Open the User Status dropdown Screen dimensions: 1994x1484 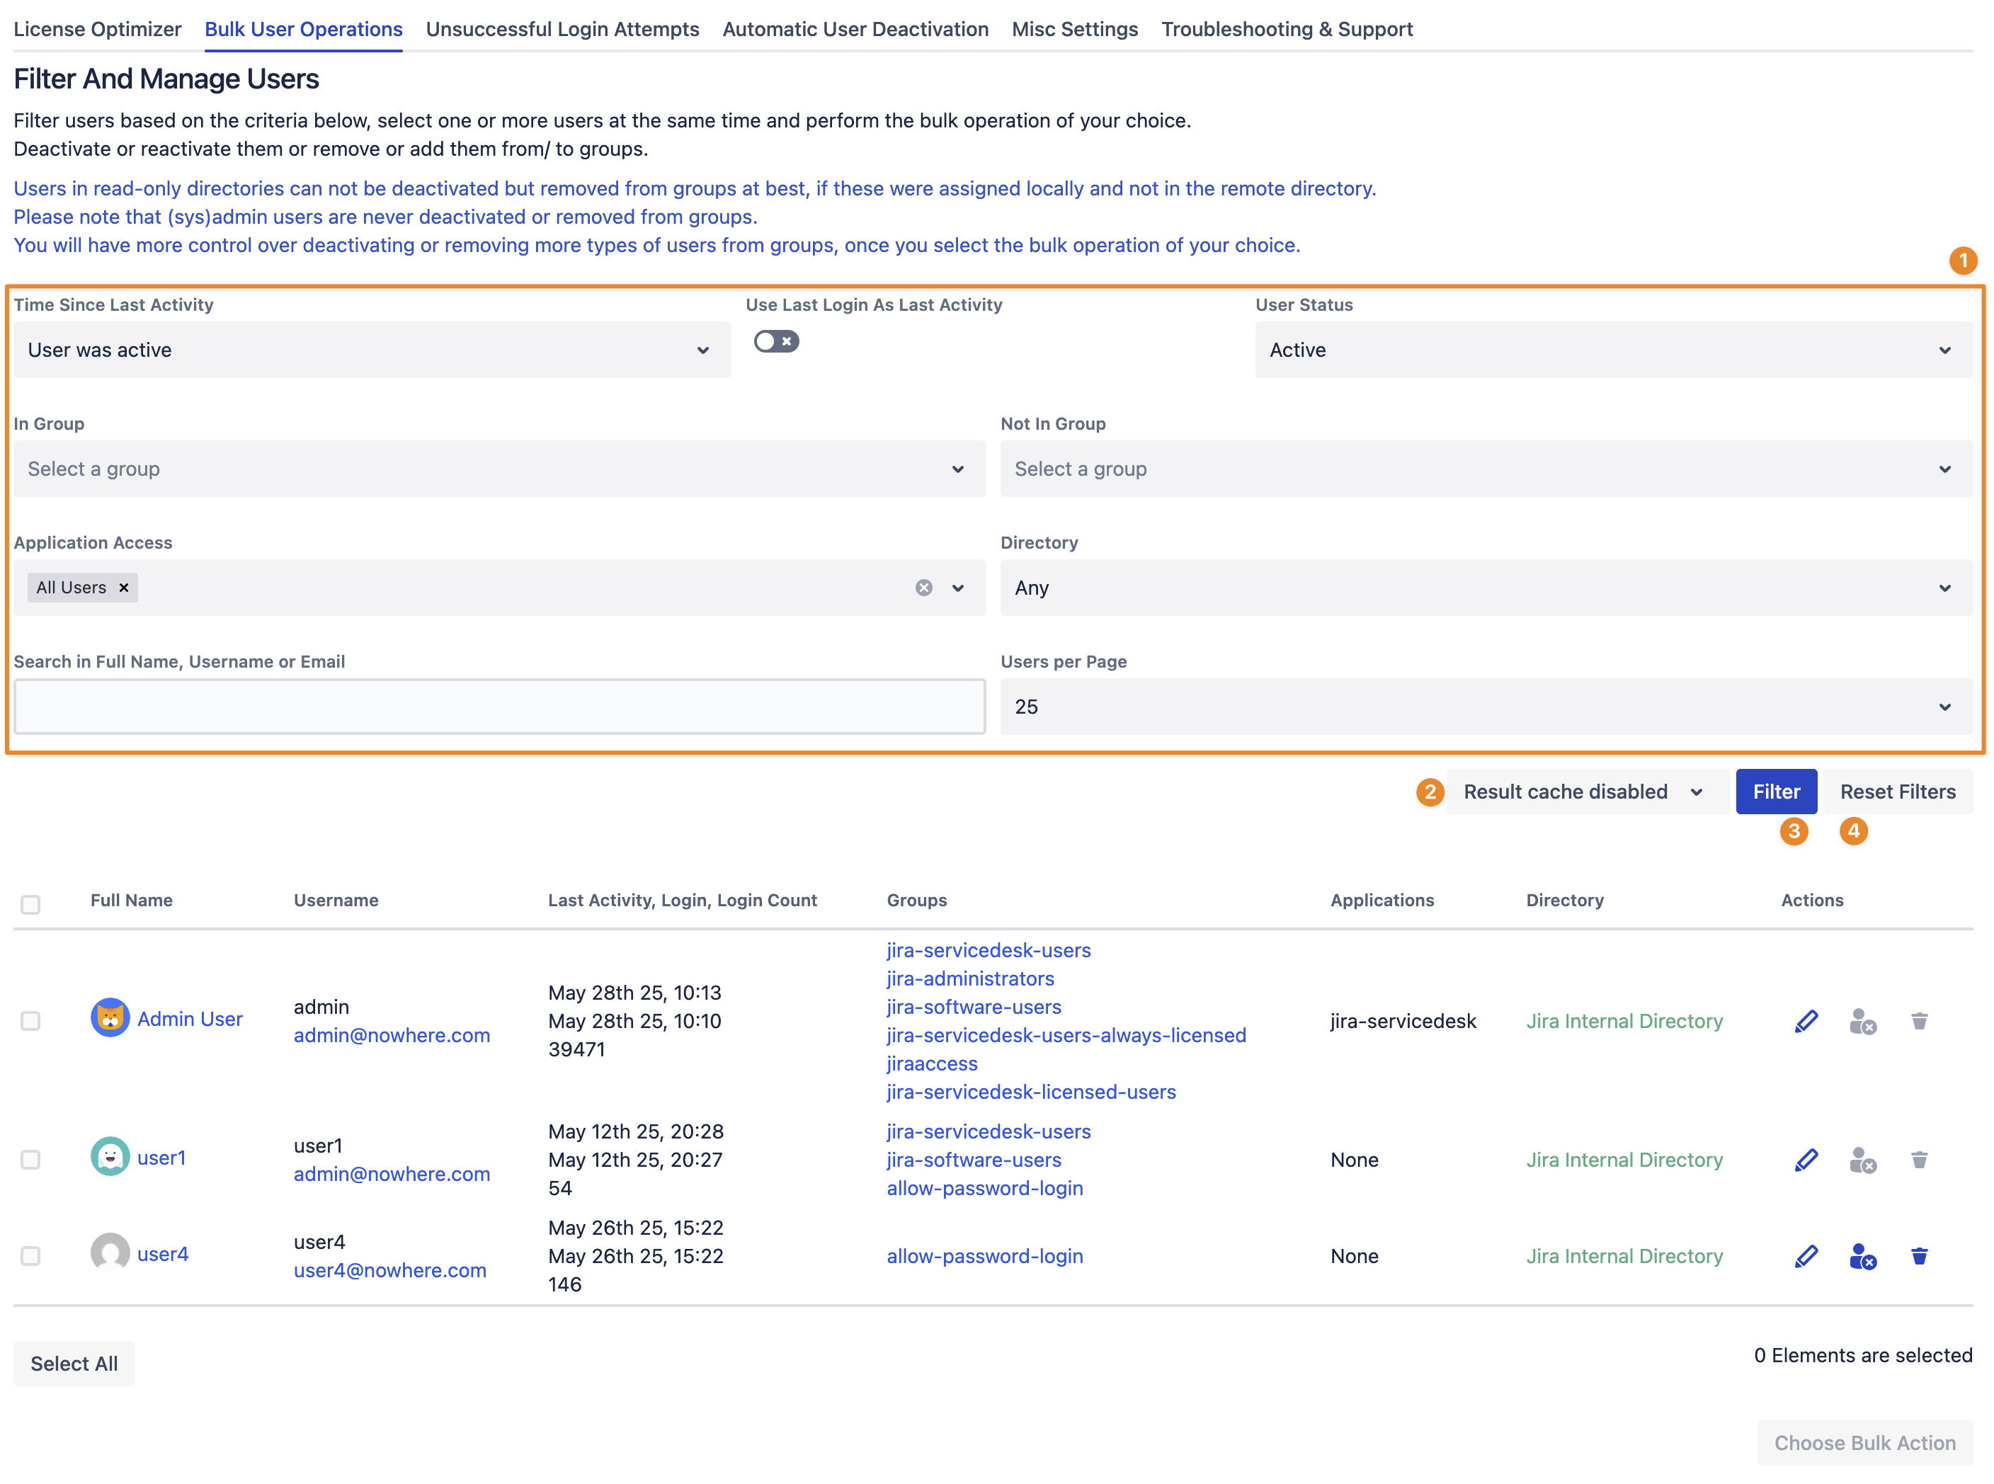click(x=1613, y=350)
